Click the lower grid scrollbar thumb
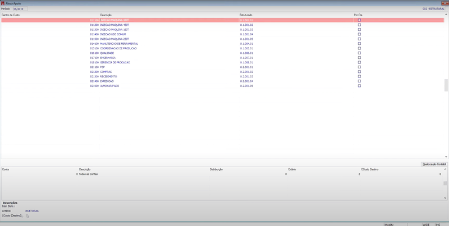Viewport: 449px width, 226px height. tap(445, 183)
